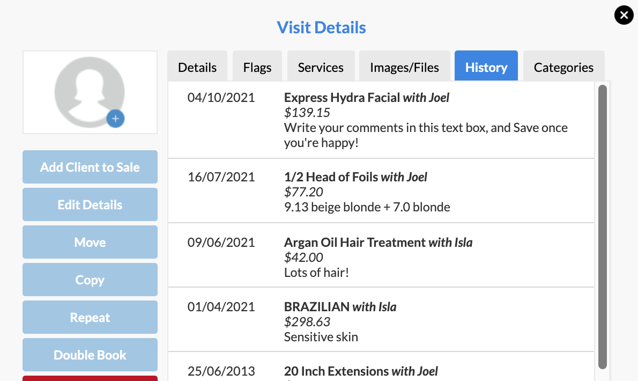
Task: Click the comment 'Write your comments in this text box'
Action: pyautogui.click(x=426, y=135)
